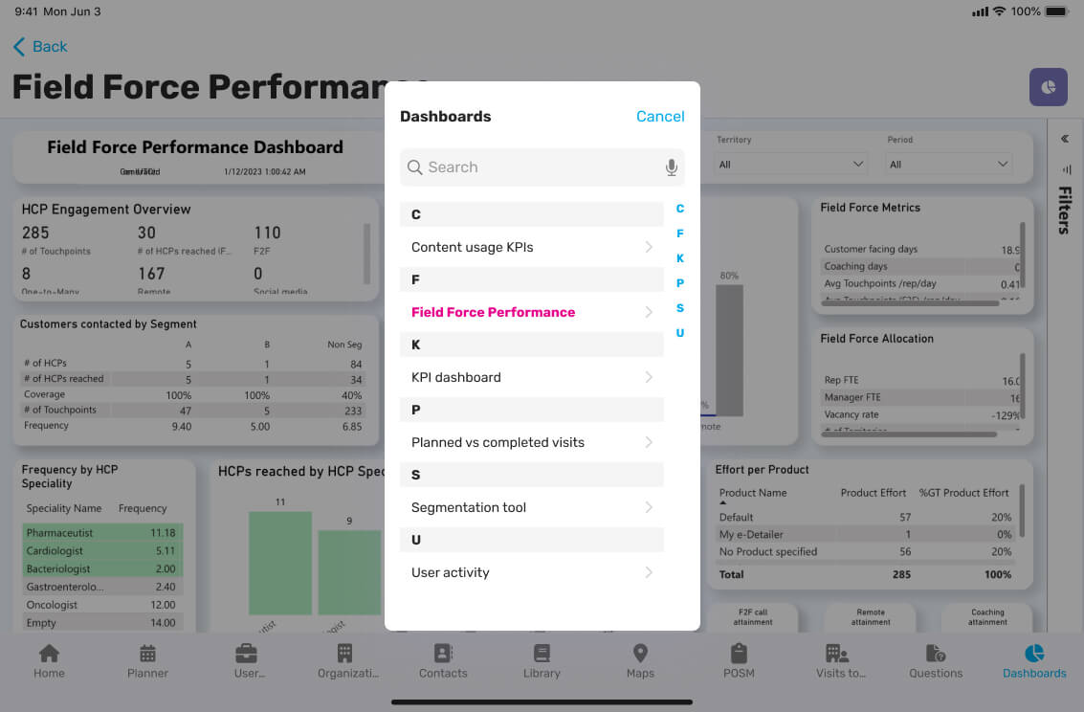This screenshot has width=1084, height=712.
Task: Click the F2F call attainment card
Action: 753,617
